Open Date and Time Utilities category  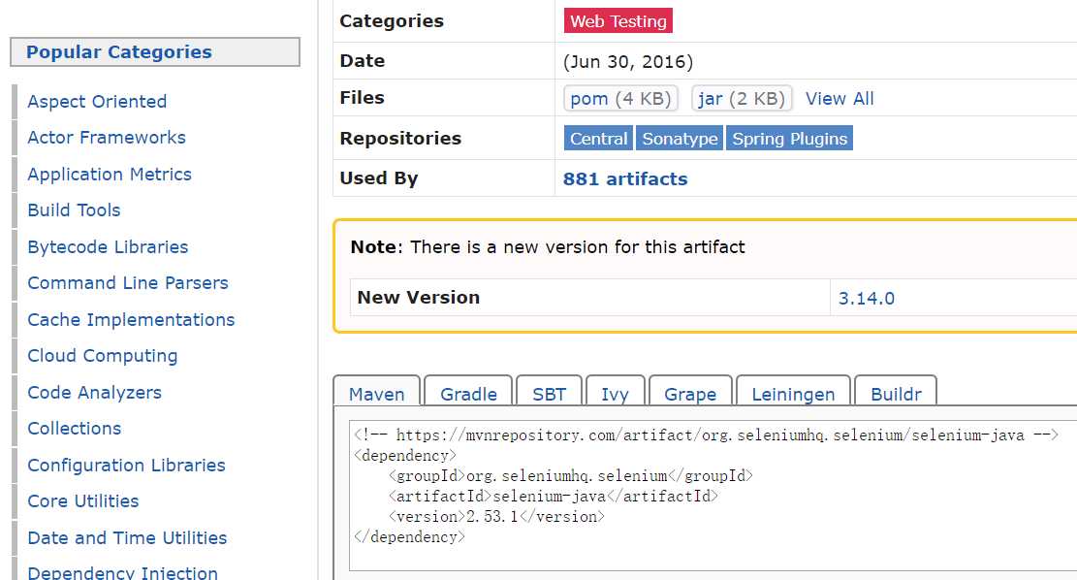pos(127,538)
